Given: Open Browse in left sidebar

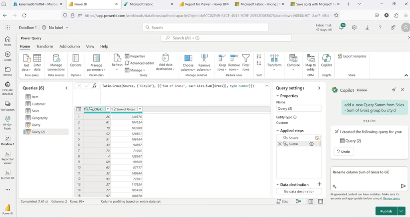Looking at the screenshot, I should pyautogui.click(x=8, y=71).
